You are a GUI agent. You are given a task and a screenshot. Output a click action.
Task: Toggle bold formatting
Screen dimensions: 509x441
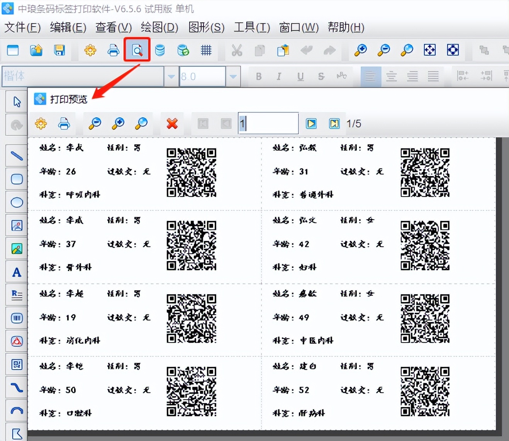pyautogui.click(x=259, y=76)
